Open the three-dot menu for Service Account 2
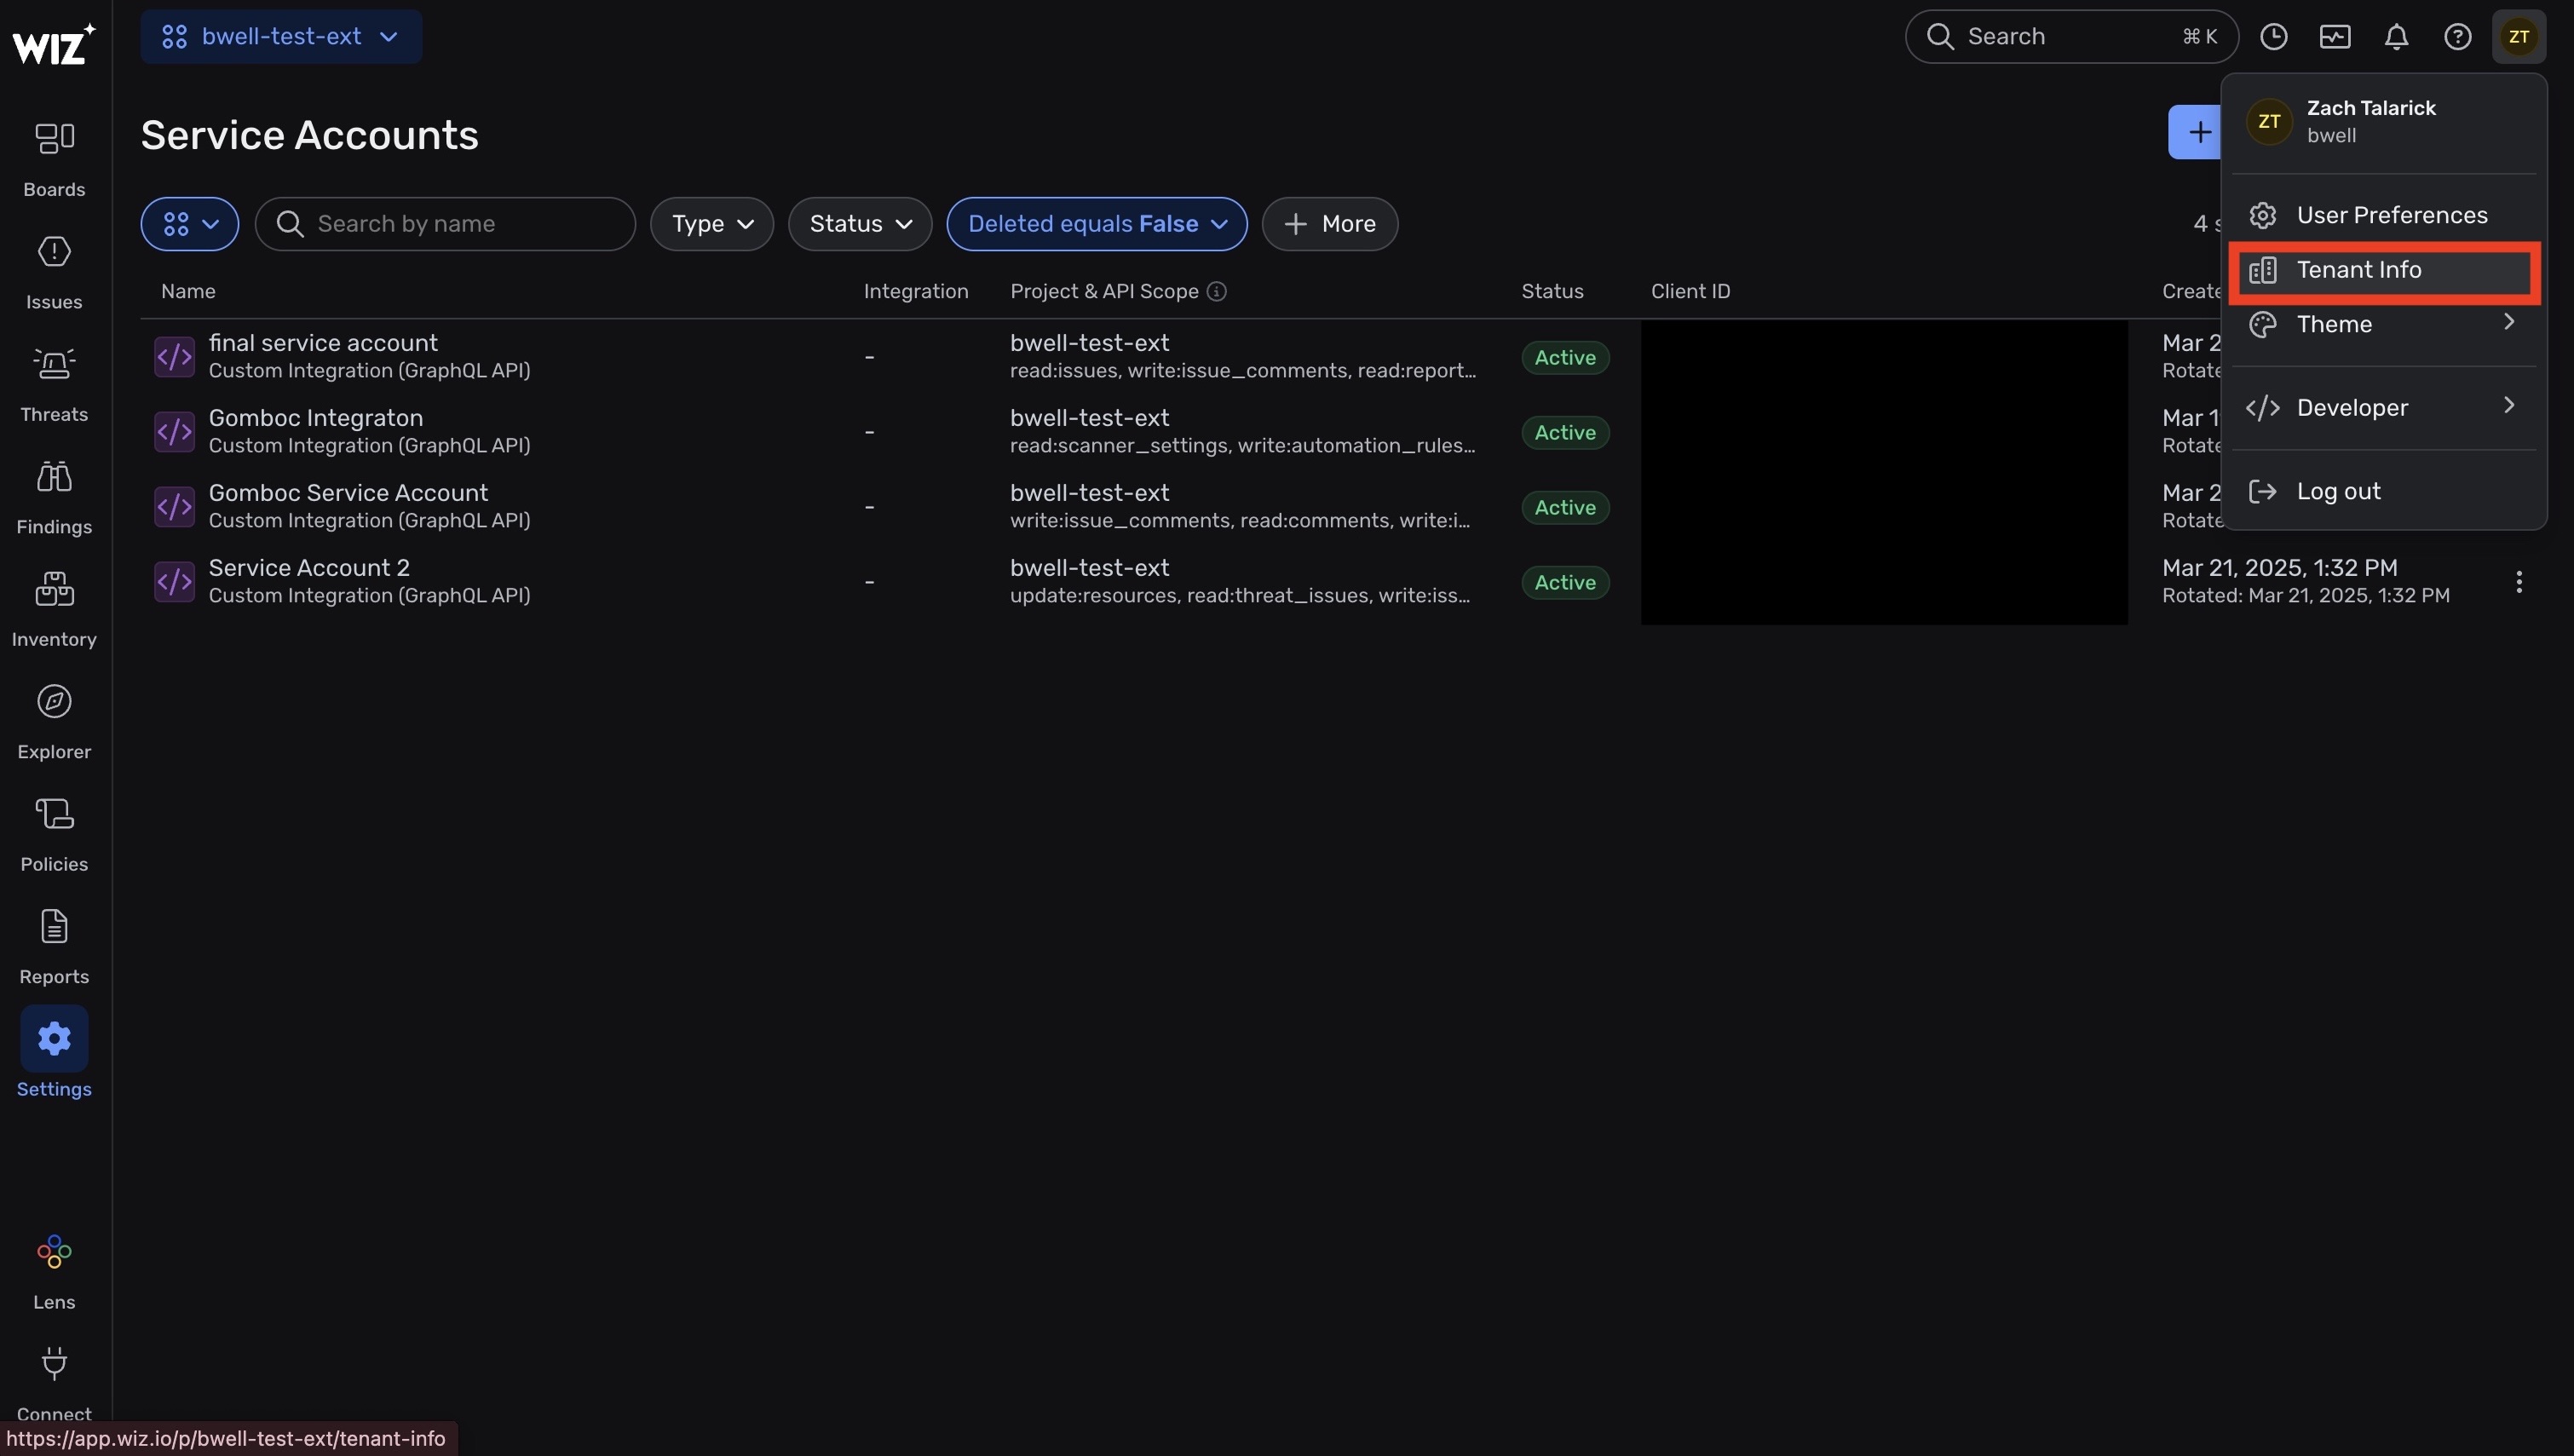The height and width of the screenshot is (1456, 2574). pyautogui.click(x=2518, y=582)
